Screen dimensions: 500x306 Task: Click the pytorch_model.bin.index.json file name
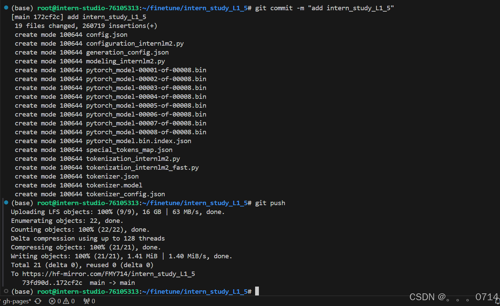tap(139, 141)
